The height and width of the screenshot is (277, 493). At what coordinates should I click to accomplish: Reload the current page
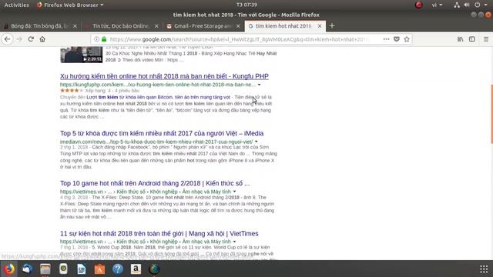(31, 39)
